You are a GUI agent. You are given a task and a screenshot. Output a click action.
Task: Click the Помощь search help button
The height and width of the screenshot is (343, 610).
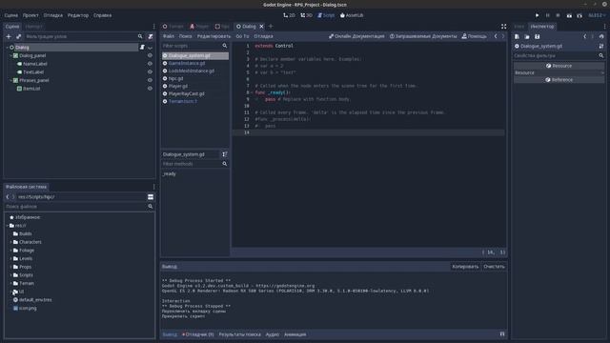click(x=474, y=36)
